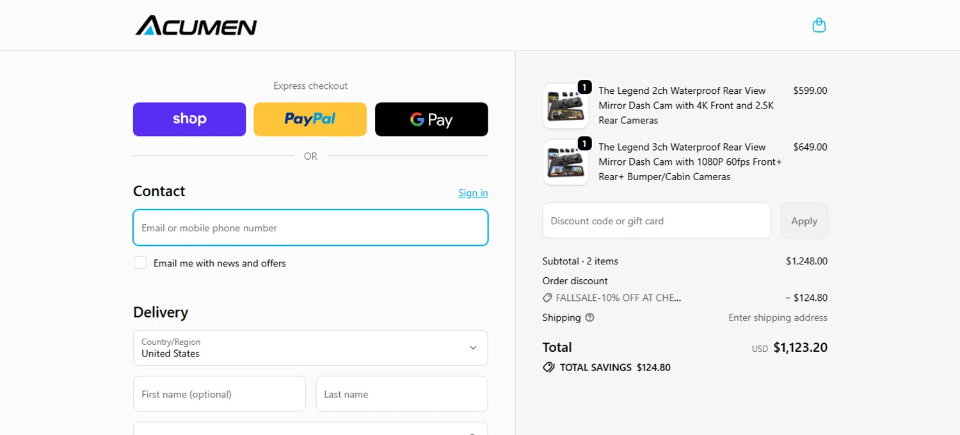The height and width of the screenshot is (435, 960).
Task: Click the Delivery section heading
Action: coord(161,312)
